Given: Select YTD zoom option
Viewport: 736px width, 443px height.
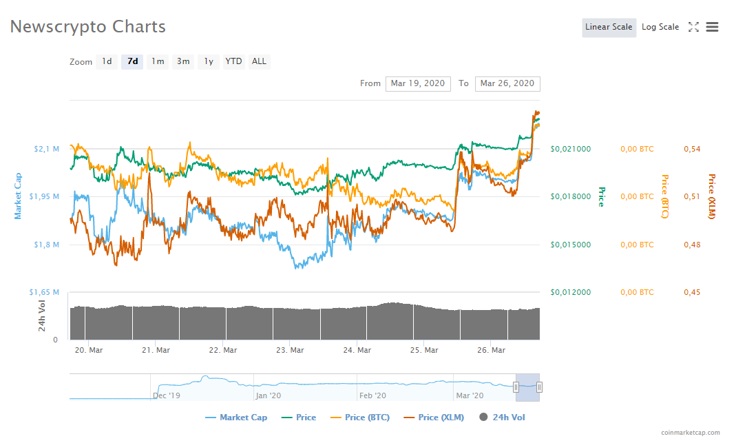Looking at the screenshot, I should pos(233,61).
